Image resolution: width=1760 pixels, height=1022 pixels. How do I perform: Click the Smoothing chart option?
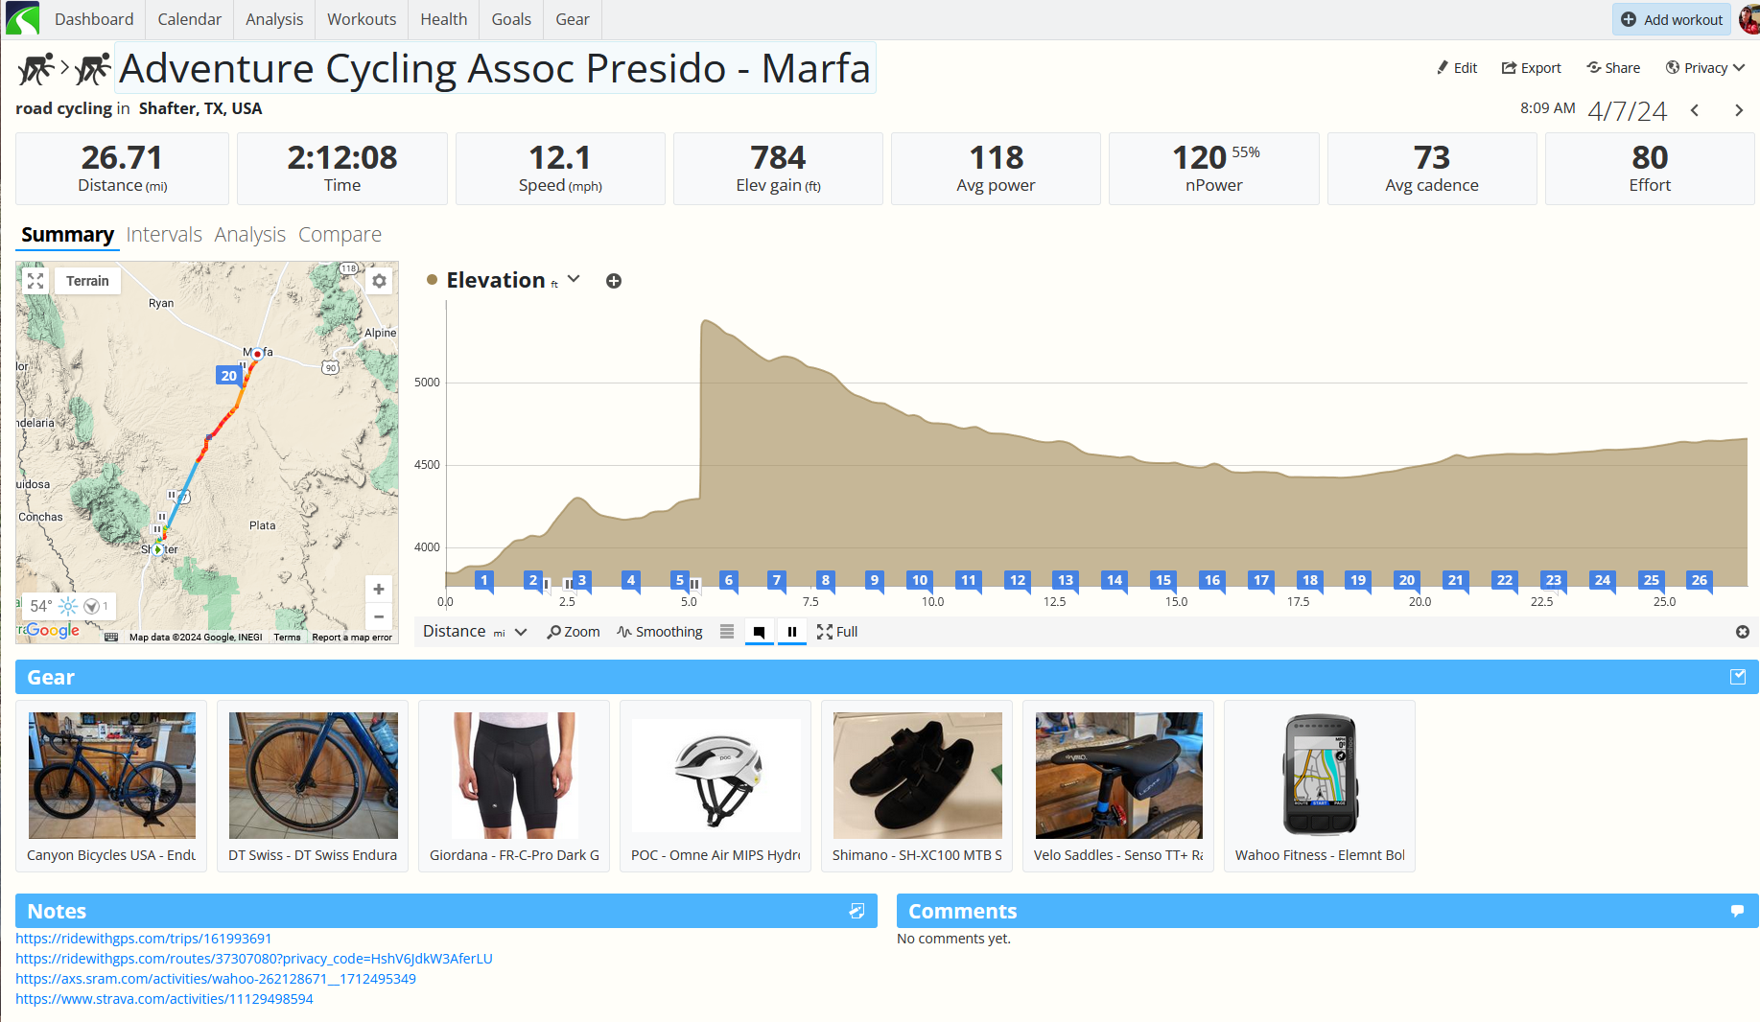[660, 632]
